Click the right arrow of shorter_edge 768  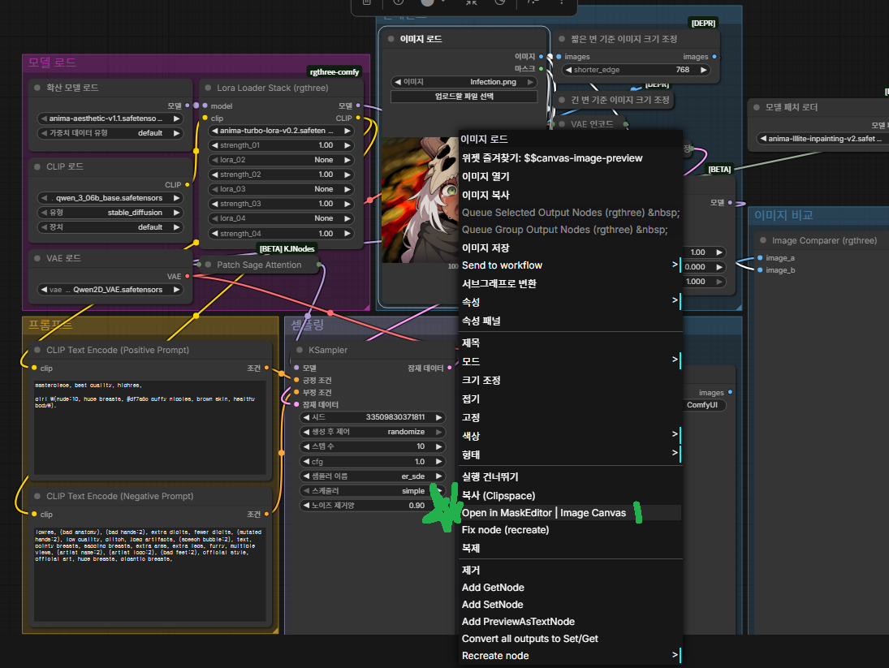click(x=704, y=70)
